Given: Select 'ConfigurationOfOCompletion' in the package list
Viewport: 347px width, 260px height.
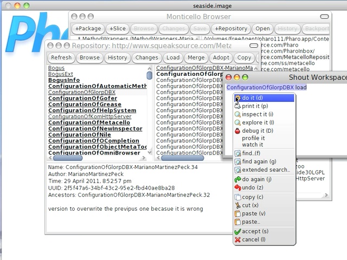Looking at the screenshot, I should [x=94, y=141].
